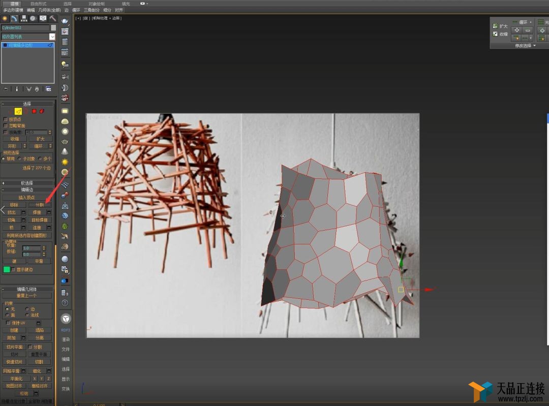Image resolution: width=549 pixels, height=406 pixels.
Task: Expand the 修改选择 ribbon panel
Action: click(x=525, y=46)
